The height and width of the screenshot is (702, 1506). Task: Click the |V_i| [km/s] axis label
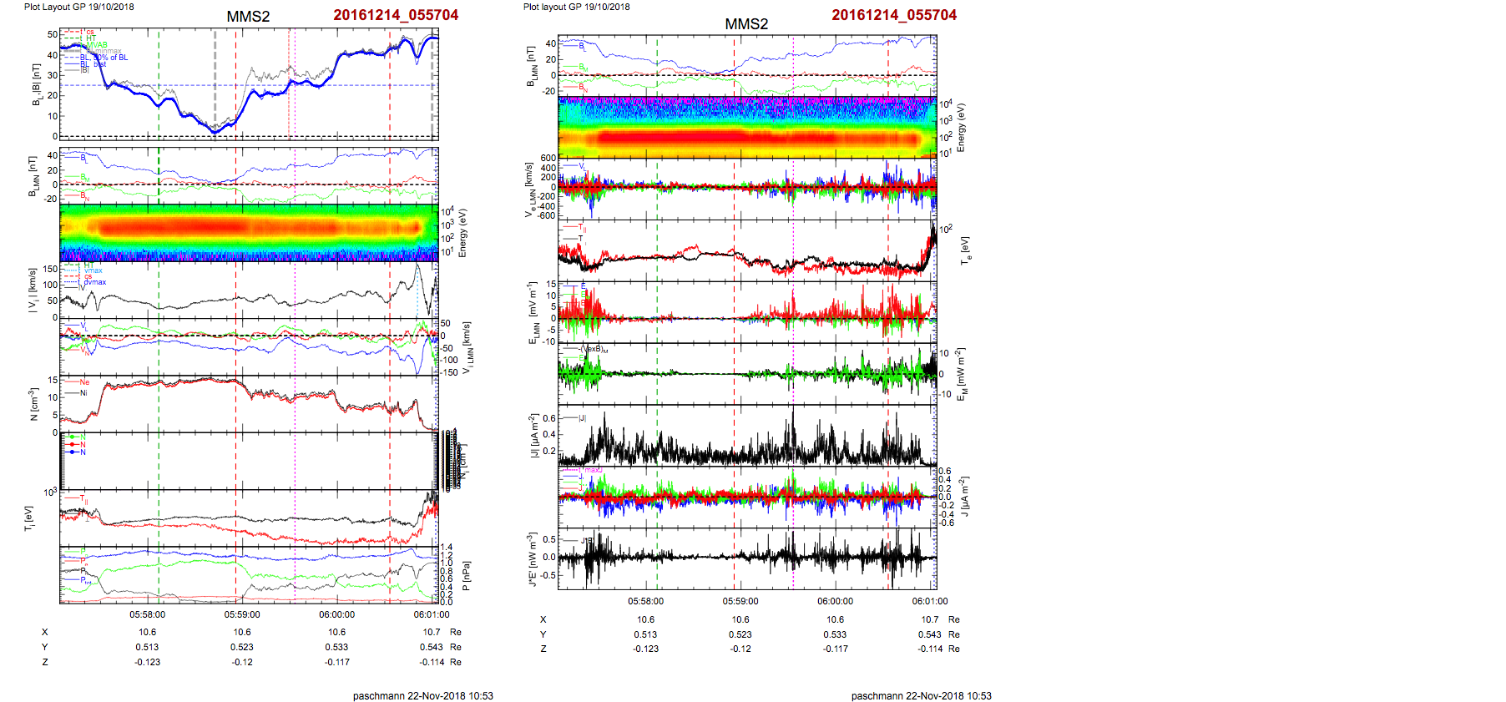33,290
